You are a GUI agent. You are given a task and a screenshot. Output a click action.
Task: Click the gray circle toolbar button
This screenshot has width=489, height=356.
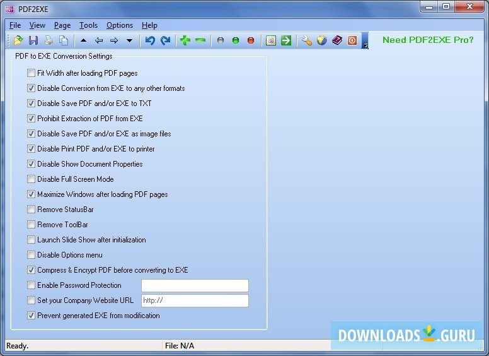221,40
